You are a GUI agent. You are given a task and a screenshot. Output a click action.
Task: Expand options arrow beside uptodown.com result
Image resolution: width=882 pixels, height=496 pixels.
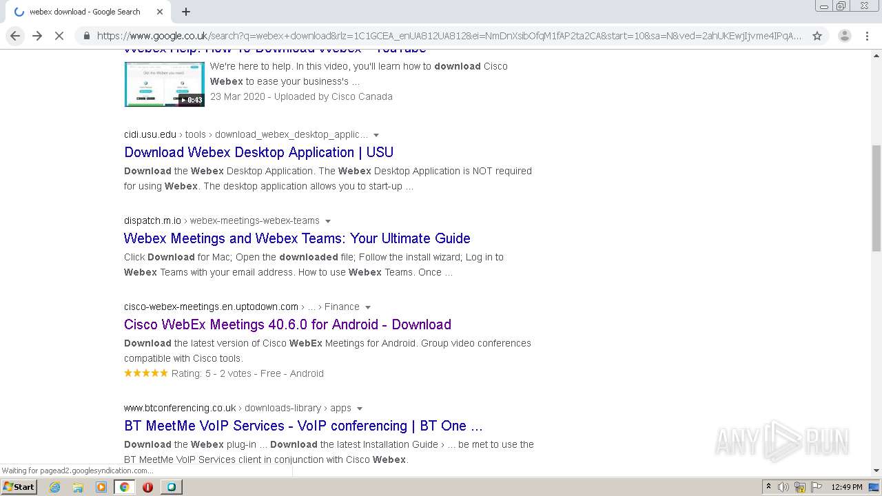tap(368, 307)
